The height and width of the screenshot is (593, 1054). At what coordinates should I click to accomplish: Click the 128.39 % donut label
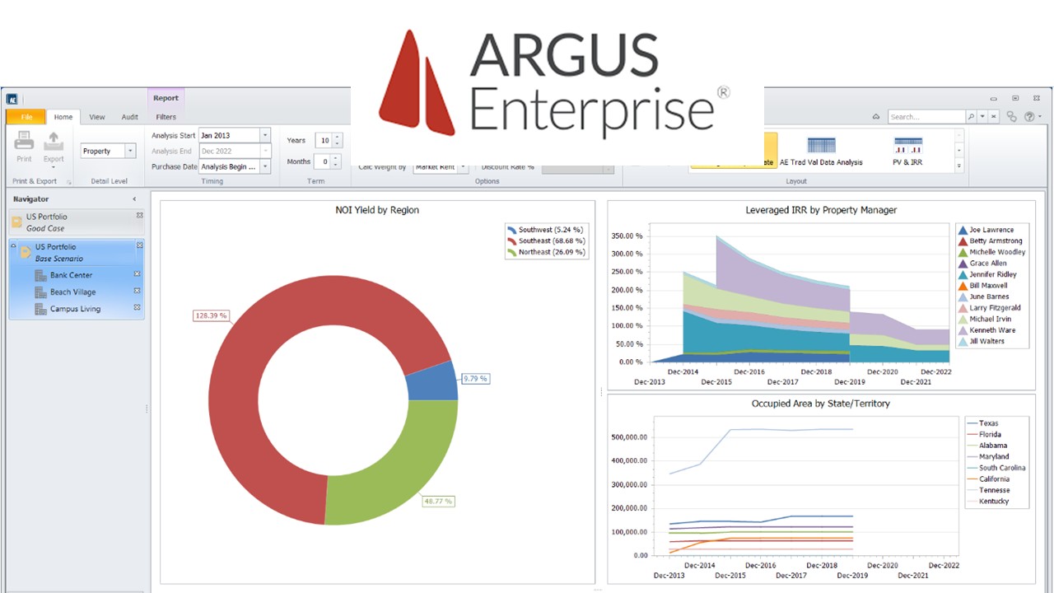(211, 315)
